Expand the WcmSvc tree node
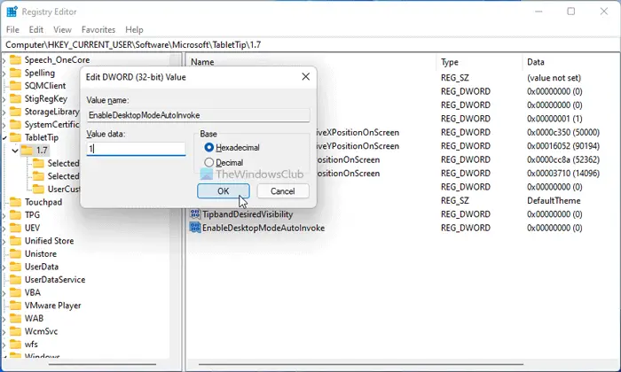Viewport: 621px width, 372px height. click(x=4, y=331)
